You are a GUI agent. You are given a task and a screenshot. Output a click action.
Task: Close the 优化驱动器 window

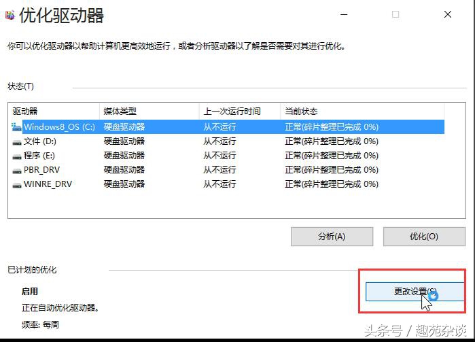coord(448,14)
